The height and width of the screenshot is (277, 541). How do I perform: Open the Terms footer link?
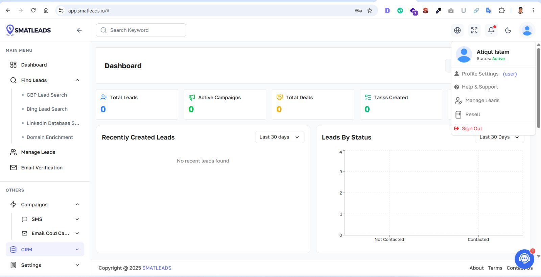click(x=495, y=268)
